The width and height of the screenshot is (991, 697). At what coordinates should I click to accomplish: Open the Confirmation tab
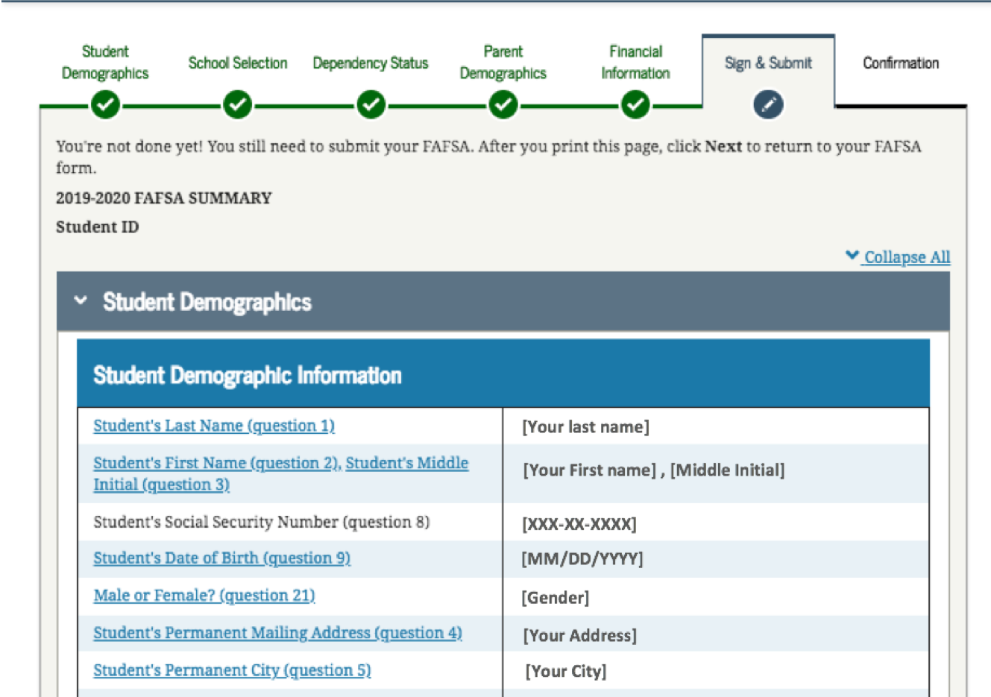pyautogui.click(x=901, y=63)
